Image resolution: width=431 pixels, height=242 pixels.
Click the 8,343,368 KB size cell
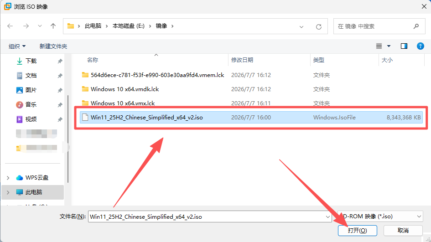(404, 117)
